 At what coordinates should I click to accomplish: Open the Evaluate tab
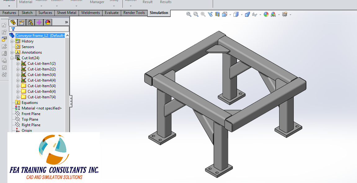point(112,13)
